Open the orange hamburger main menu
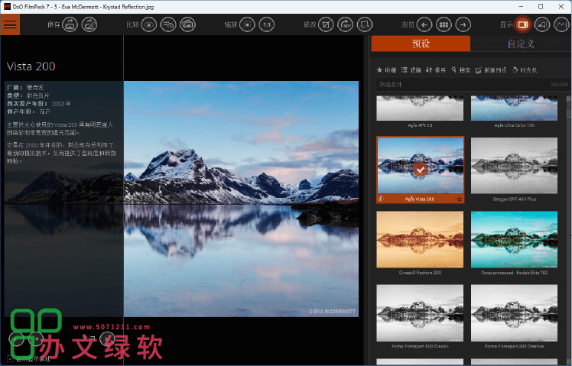The image size is (572, 366). (x=10, y=24)
